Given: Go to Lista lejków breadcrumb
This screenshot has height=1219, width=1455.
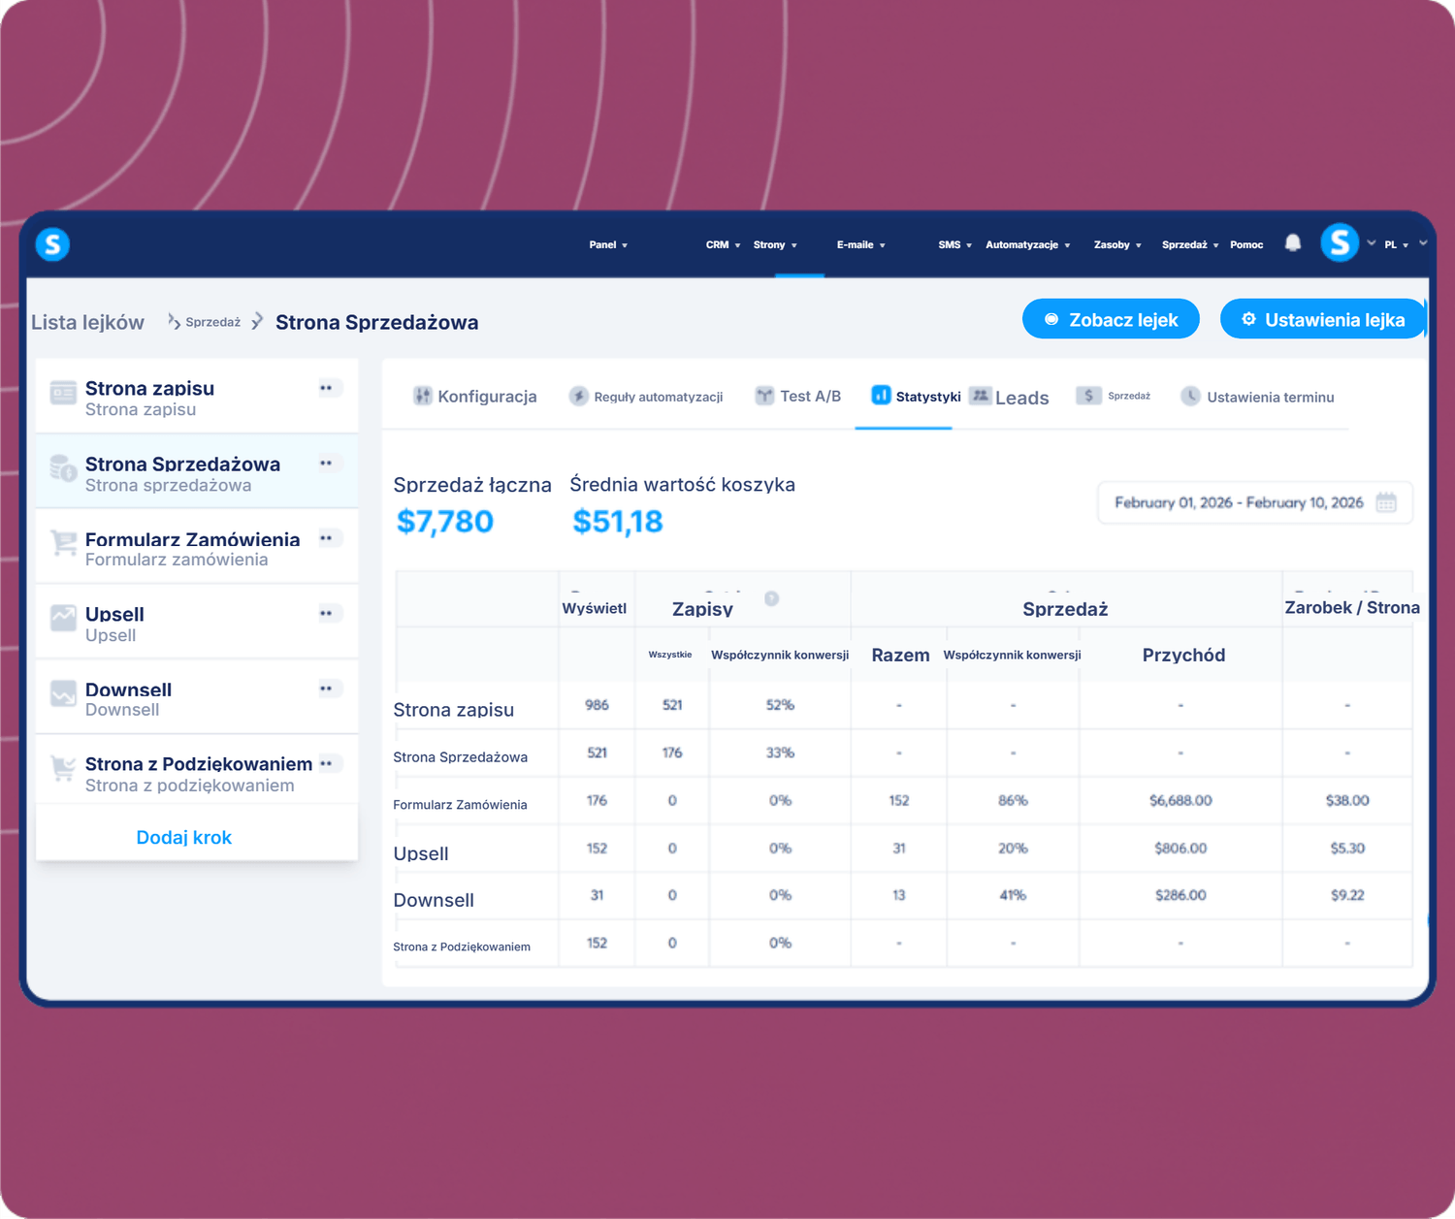Looking at the screenshot, I should pyautogui.click(x=87, y=322).
